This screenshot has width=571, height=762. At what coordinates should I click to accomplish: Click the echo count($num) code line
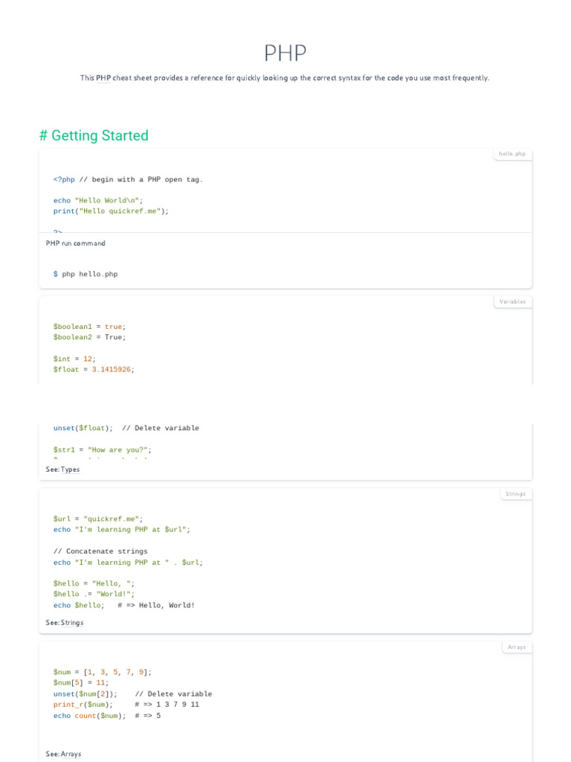point(89,716)
